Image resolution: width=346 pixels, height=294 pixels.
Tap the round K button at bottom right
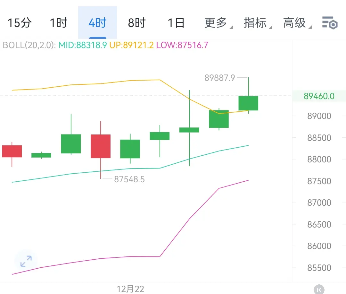(x=319, y=290)
